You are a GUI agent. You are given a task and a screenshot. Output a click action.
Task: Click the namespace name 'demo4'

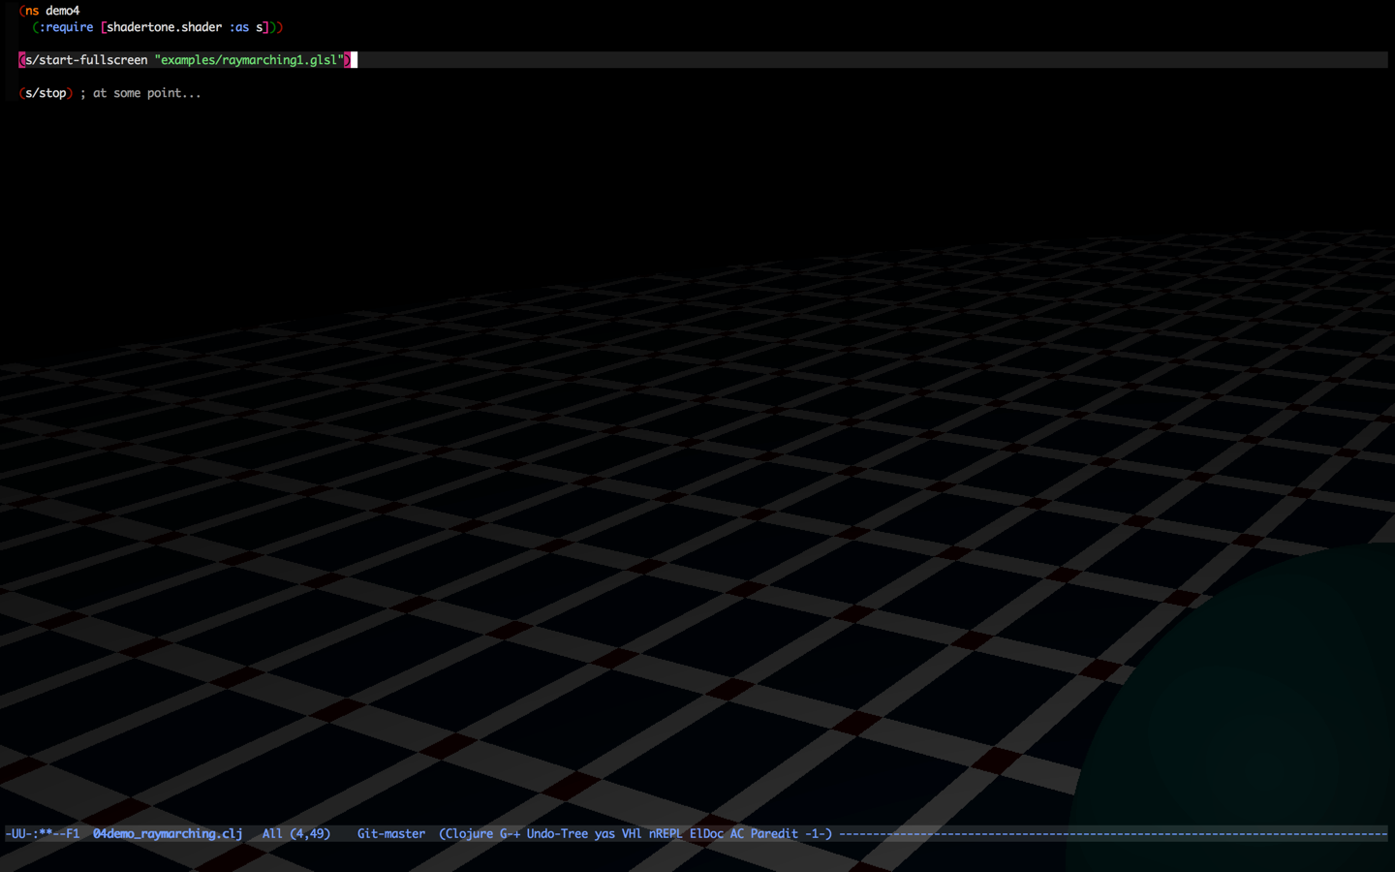pos(63,11)
